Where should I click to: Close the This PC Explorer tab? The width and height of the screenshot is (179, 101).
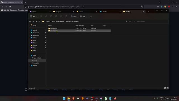[120, 12]
